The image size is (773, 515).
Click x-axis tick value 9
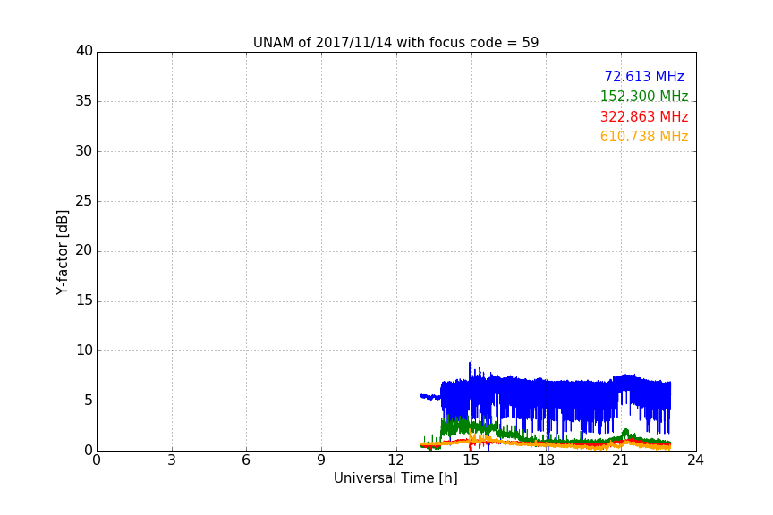click(x=321, y=460)
